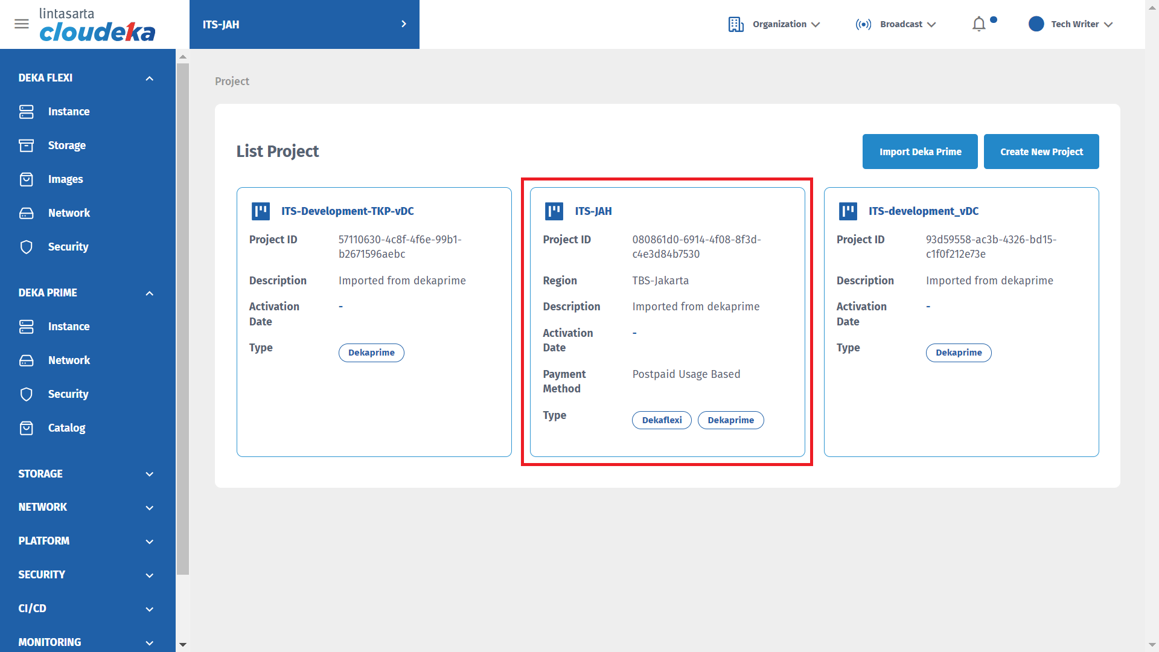
Task: Click ITS-JAH project card icon
Action: click(554, 211)
